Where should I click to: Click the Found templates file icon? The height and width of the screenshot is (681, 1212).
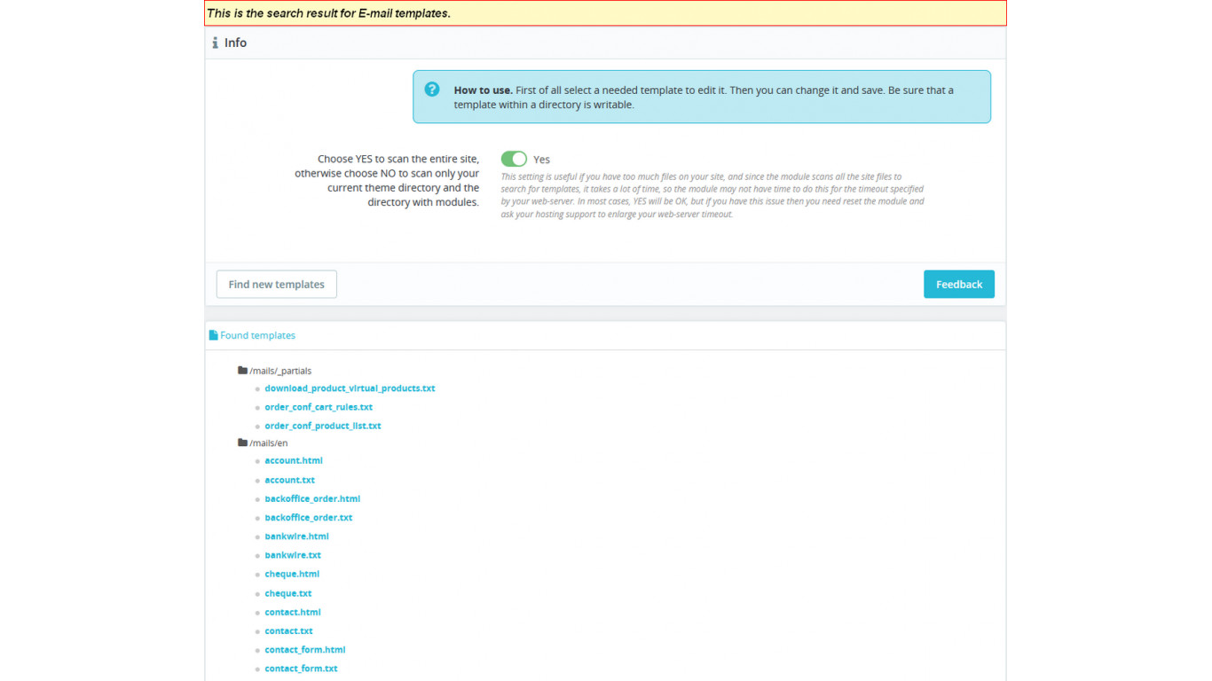213,335
